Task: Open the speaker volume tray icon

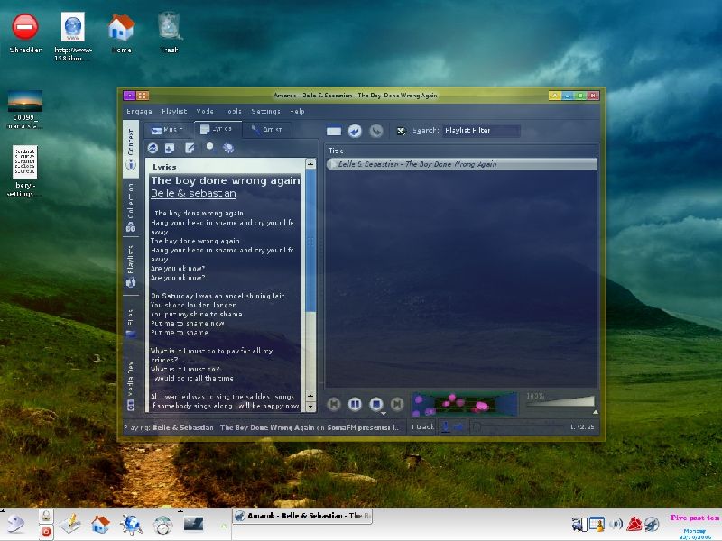Action: point(616,524)
